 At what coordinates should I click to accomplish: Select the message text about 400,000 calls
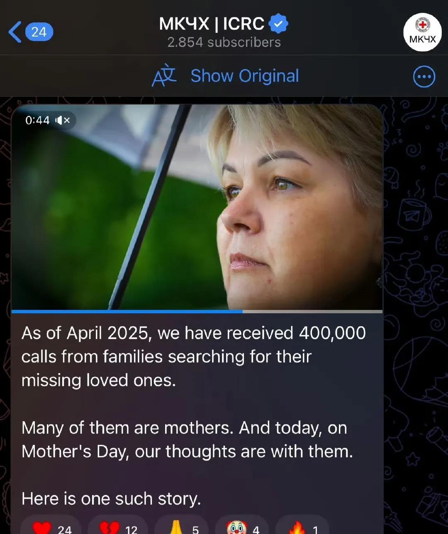click(194, 357)
